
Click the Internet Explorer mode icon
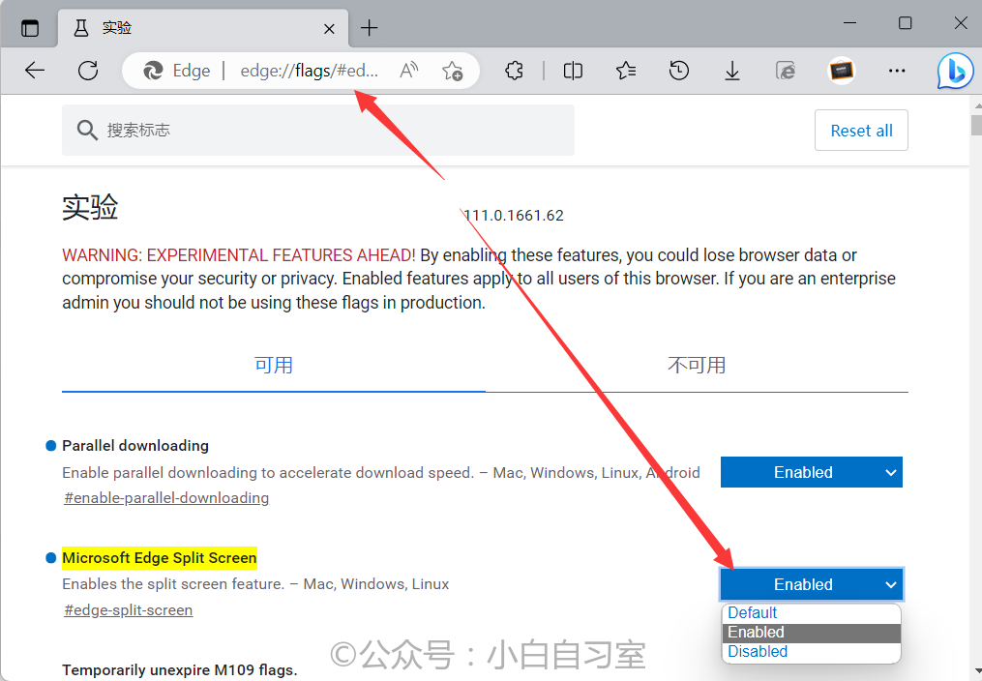click(x=785, y=71)
